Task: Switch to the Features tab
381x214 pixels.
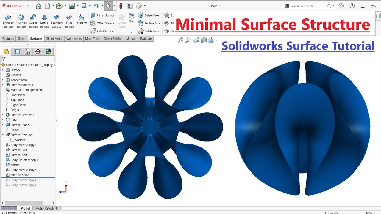Action: click(8, 39)
